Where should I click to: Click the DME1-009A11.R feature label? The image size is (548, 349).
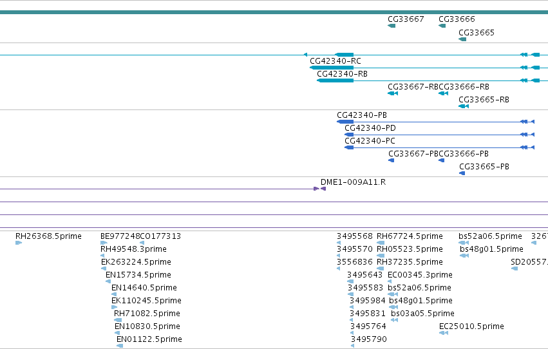point(353,182)
